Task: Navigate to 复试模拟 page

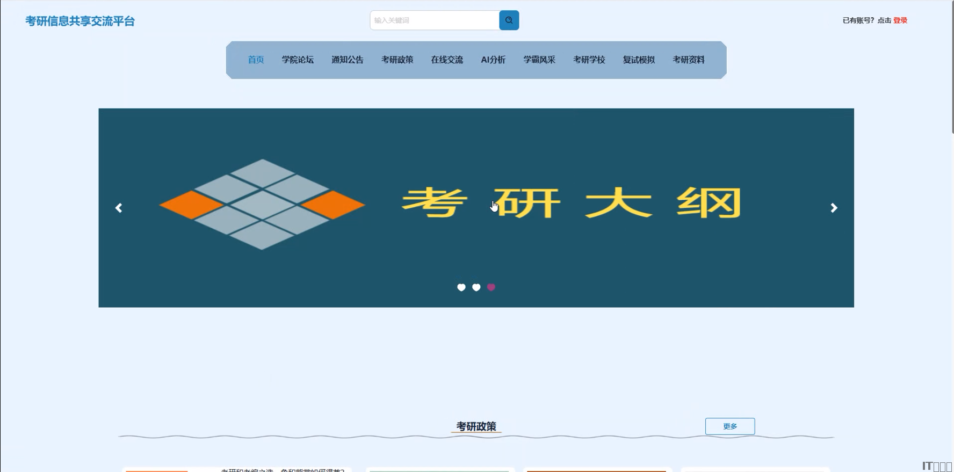Action: (x=639, y=60)
